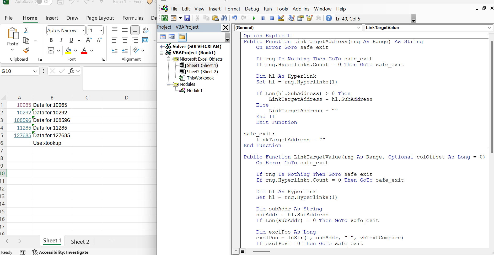
Task: Switch to the Sheet 2 tab
Action: tap(80, 242)
